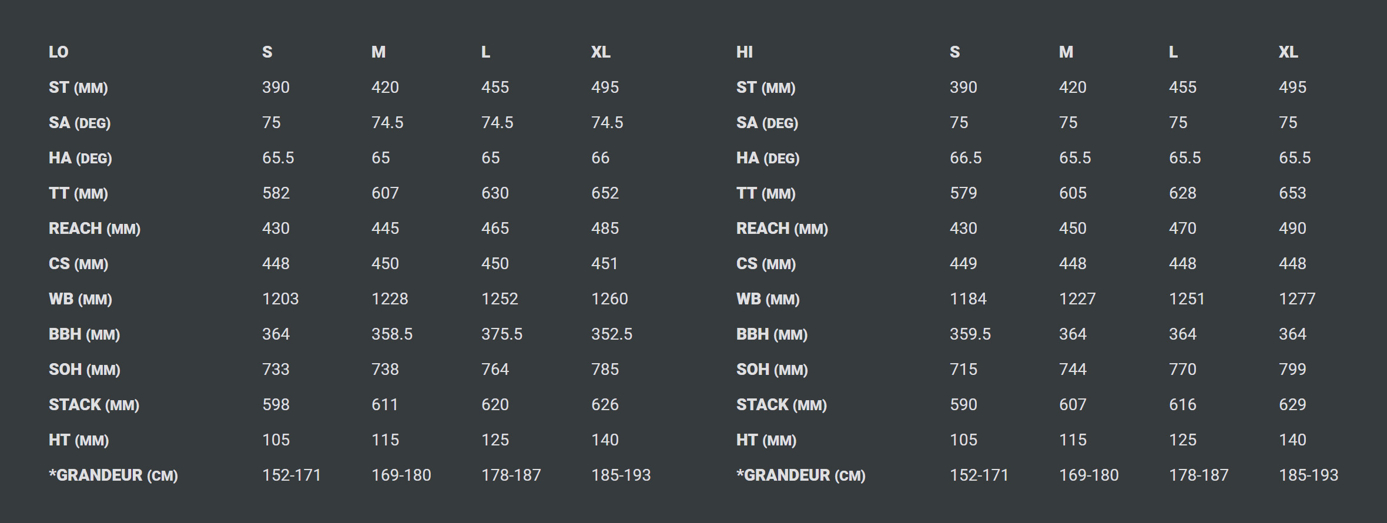Image resolution: width=1387 pixels, height=523 pixels.
Task: Select the 375.5 bottom bracket height cell
Action: point(502,334)
